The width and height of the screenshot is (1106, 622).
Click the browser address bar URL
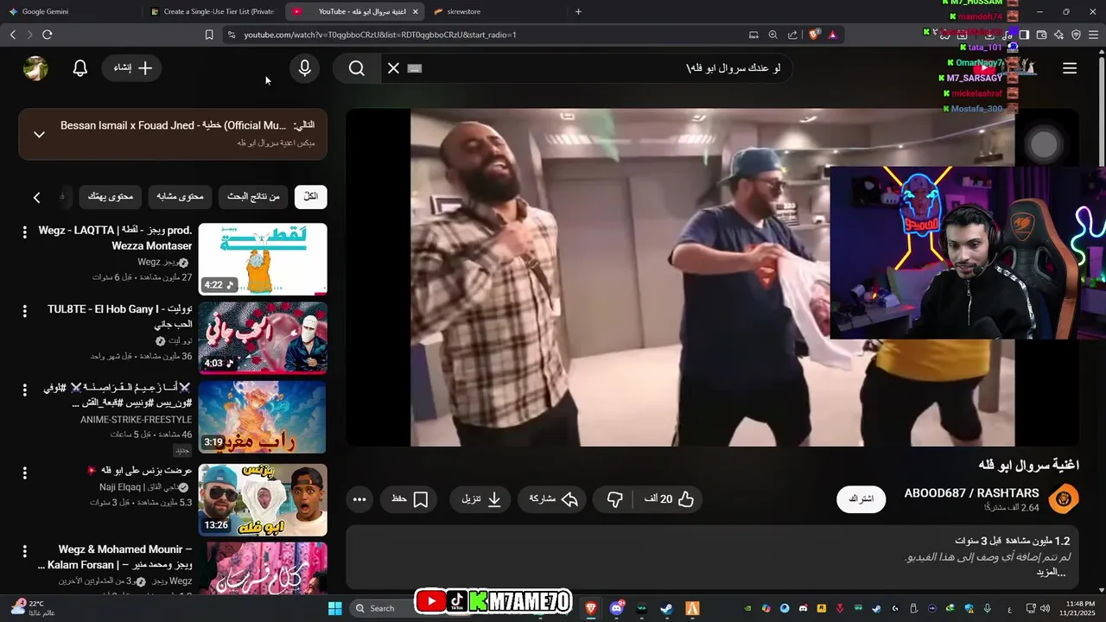point(380,35)
